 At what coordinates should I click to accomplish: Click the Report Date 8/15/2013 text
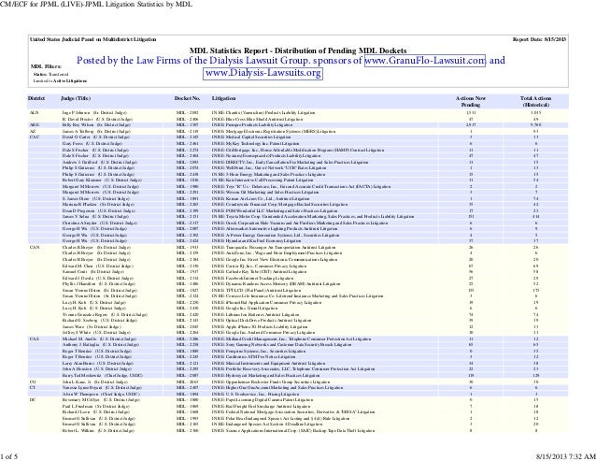[539, 39]
